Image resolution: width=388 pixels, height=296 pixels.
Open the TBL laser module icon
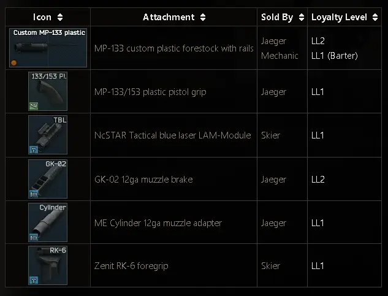coord(48,135)
